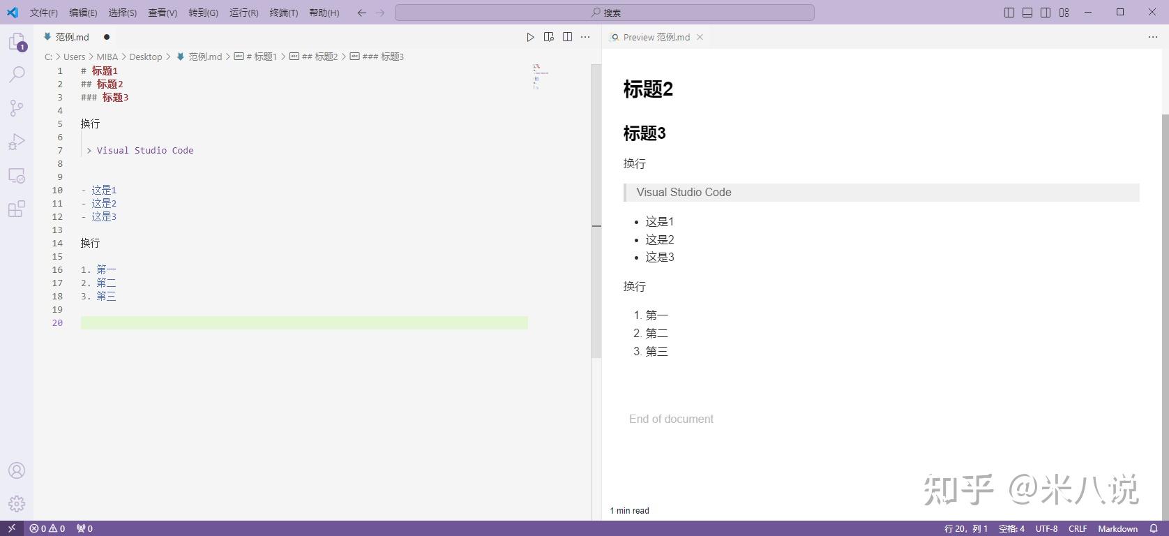Open the Manage gear settings
Screen dimensions: 1169x536
tap(17, 503)
